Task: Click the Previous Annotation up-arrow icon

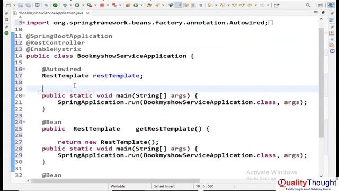Action: (x=222, y=5)
